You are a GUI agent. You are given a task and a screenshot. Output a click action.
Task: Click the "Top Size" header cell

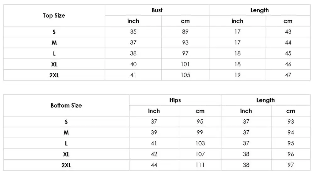coord(54,16)
